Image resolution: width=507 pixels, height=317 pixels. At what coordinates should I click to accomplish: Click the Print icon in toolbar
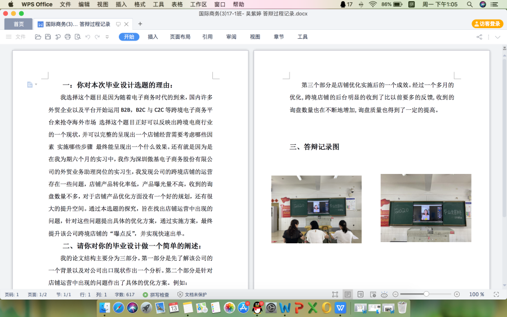(68, 37)
